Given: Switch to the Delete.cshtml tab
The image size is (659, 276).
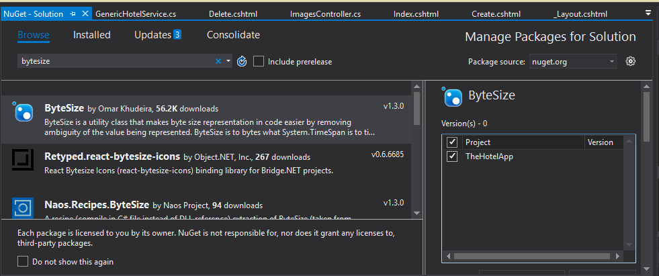Looking at the screenshot, I should 233,14.
